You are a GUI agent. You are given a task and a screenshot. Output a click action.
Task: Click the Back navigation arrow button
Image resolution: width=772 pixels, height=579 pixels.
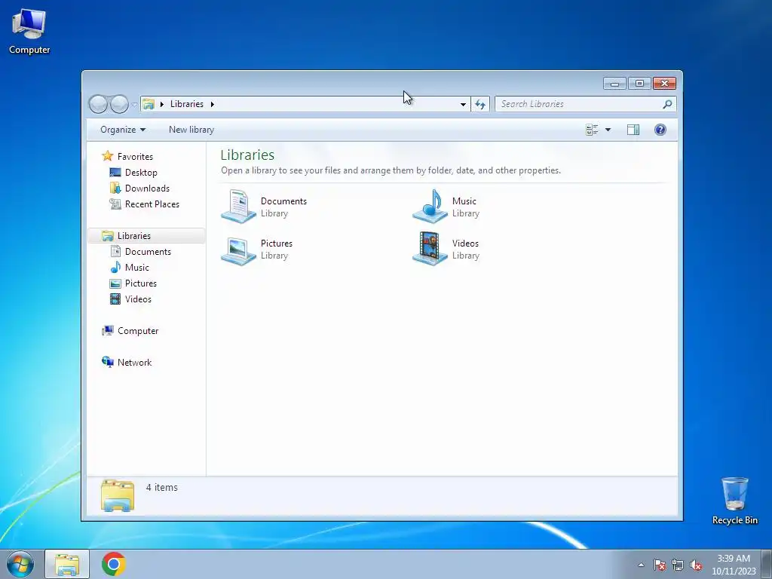click(99, 104)
